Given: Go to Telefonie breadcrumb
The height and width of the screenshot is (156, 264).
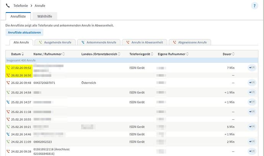Looking at the screenshot, I should coord(21,6).
